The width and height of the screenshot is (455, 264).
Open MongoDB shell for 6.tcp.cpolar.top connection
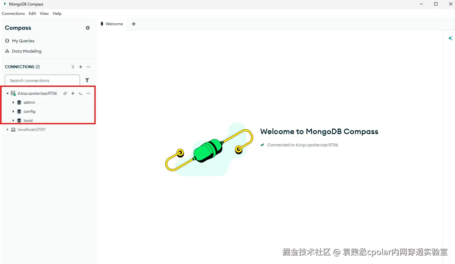coord(81,93)
